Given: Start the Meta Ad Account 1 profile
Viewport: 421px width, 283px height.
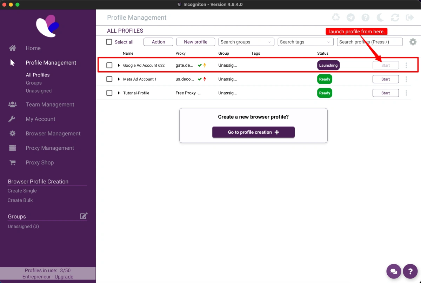Looking at the screenshot, I should point(386,79).
